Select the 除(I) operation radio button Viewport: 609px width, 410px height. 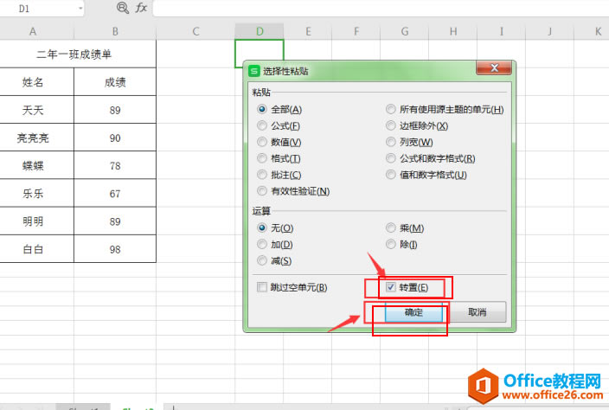tap(391, 244)
